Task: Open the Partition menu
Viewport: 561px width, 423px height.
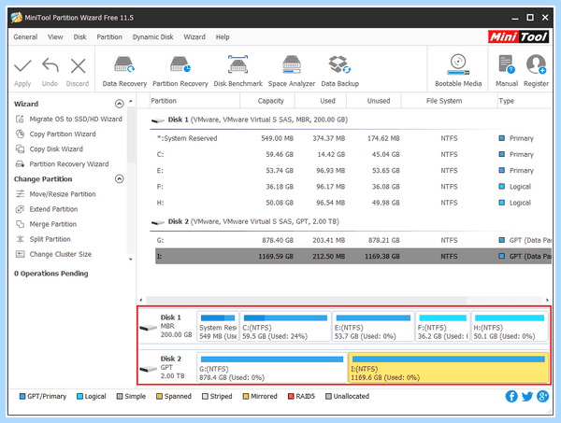Action: 109,36
